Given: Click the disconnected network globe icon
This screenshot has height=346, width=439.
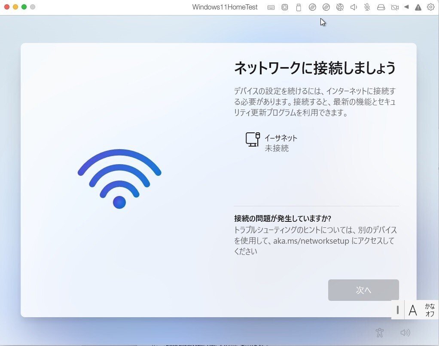Looking at the screenshot, I should pos(340,7).
